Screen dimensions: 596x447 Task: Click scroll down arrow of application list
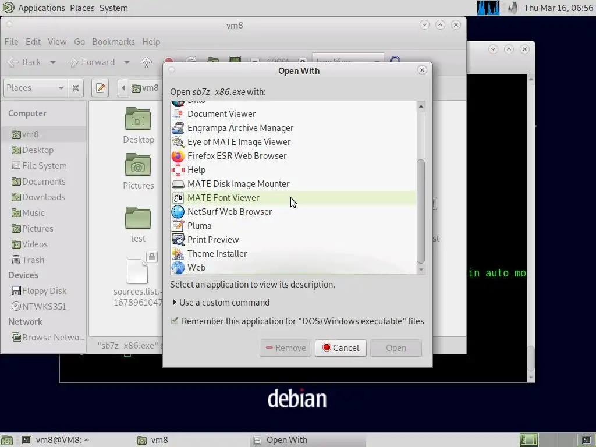click(x=421, y=269)
